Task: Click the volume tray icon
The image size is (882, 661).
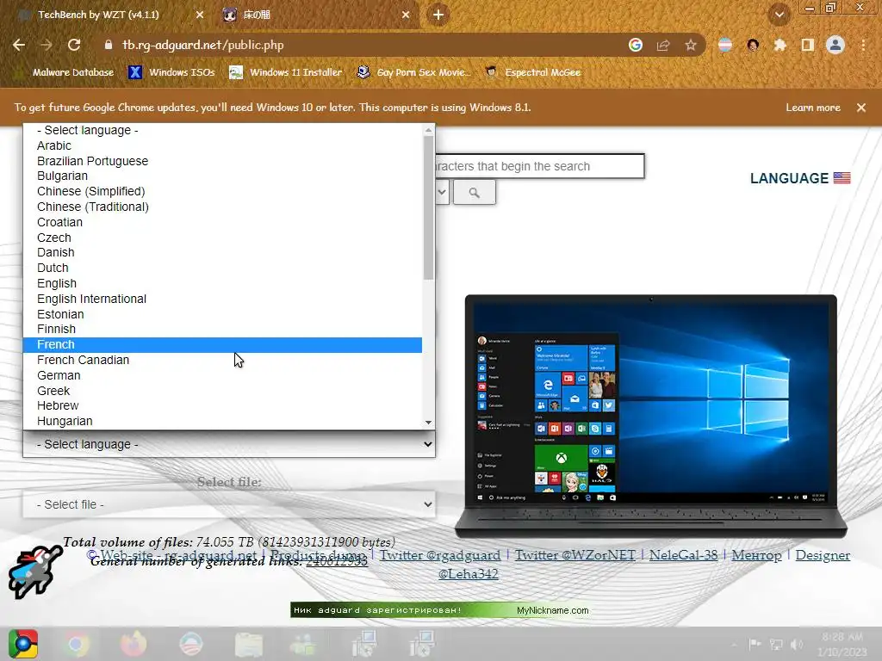Action: (x=797, y=644)
